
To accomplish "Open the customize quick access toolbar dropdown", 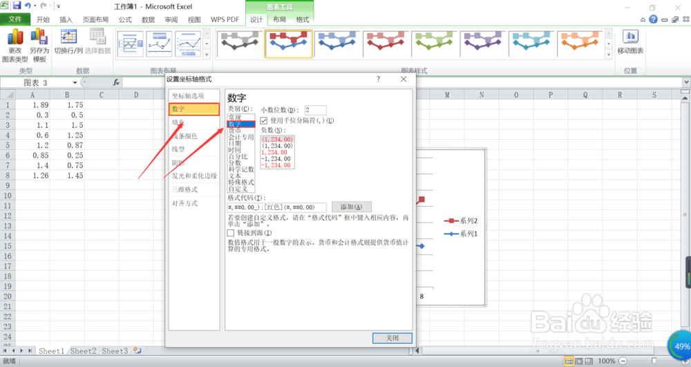I will (58, 6).
